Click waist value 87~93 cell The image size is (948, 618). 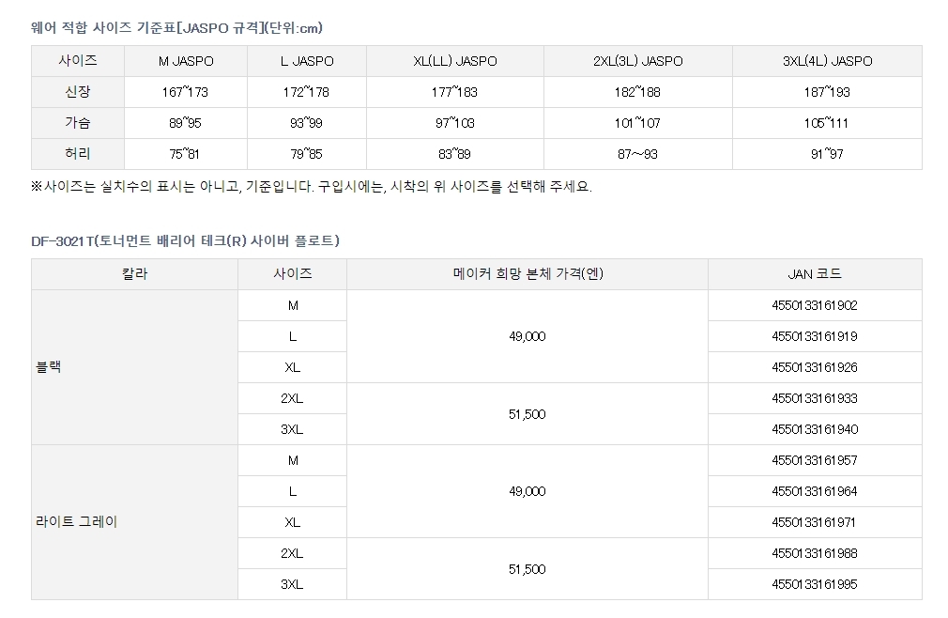click(x=638, y=154)
